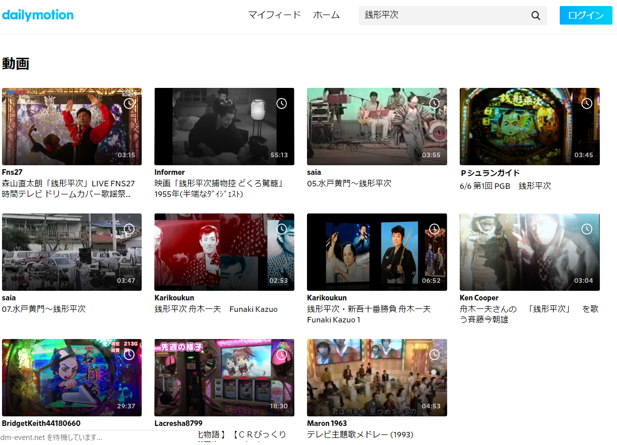Open title 6/6 第1回 PGB 銭形平次
Viewport: 617px width, 445px height.
pos(505,186)
